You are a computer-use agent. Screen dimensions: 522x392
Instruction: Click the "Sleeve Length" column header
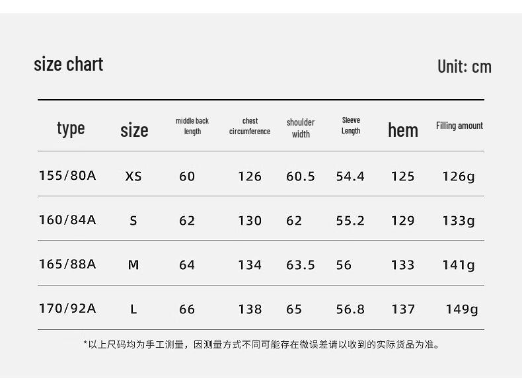click(x=351, y=126)
